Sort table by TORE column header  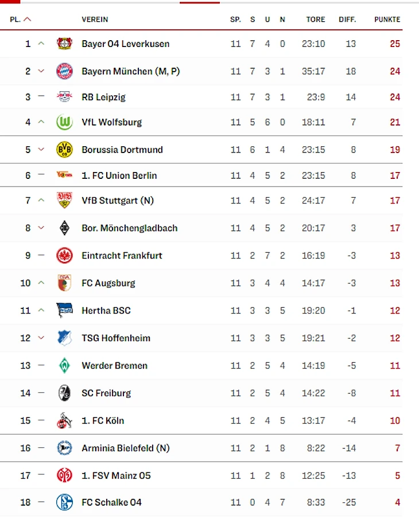click(316, 19)
